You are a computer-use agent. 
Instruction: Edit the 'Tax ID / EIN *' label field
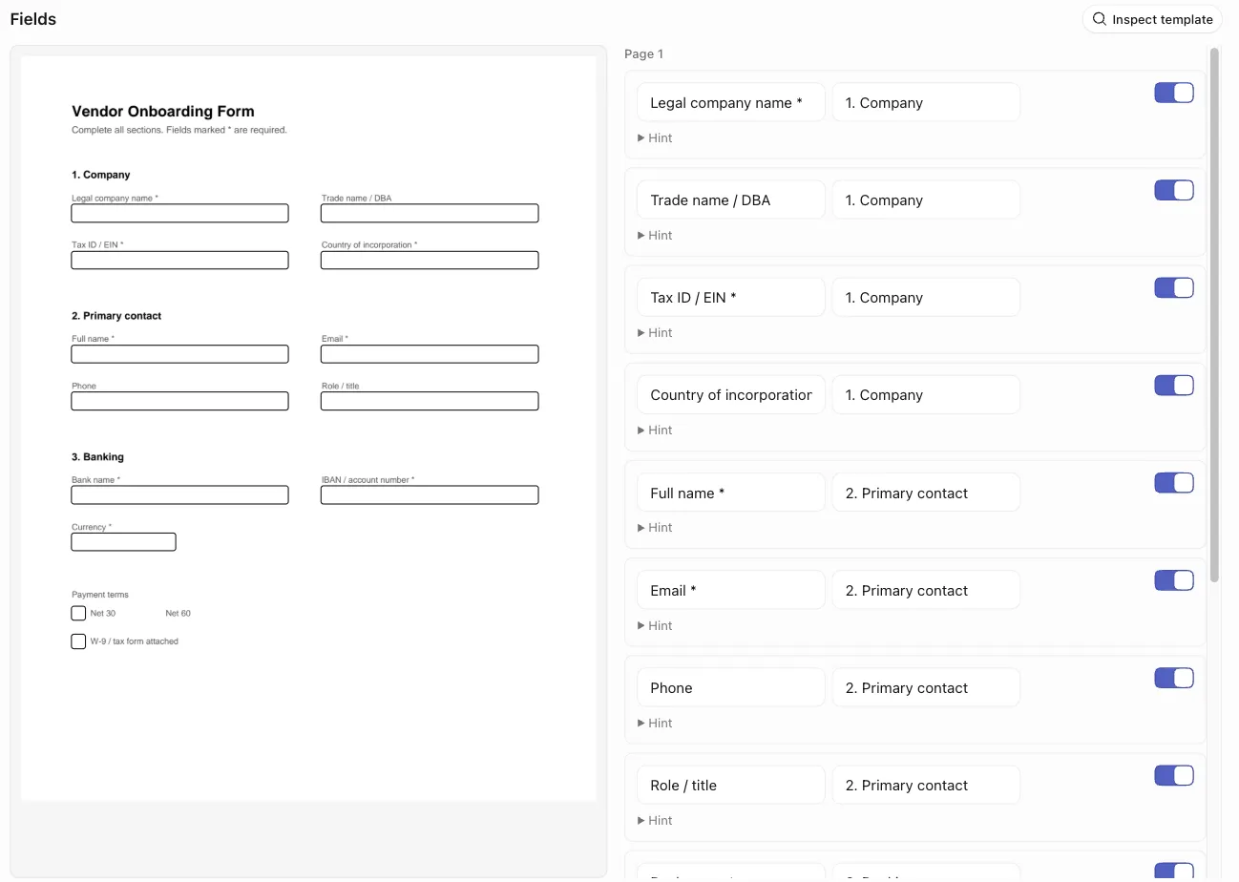click(731, 297)
